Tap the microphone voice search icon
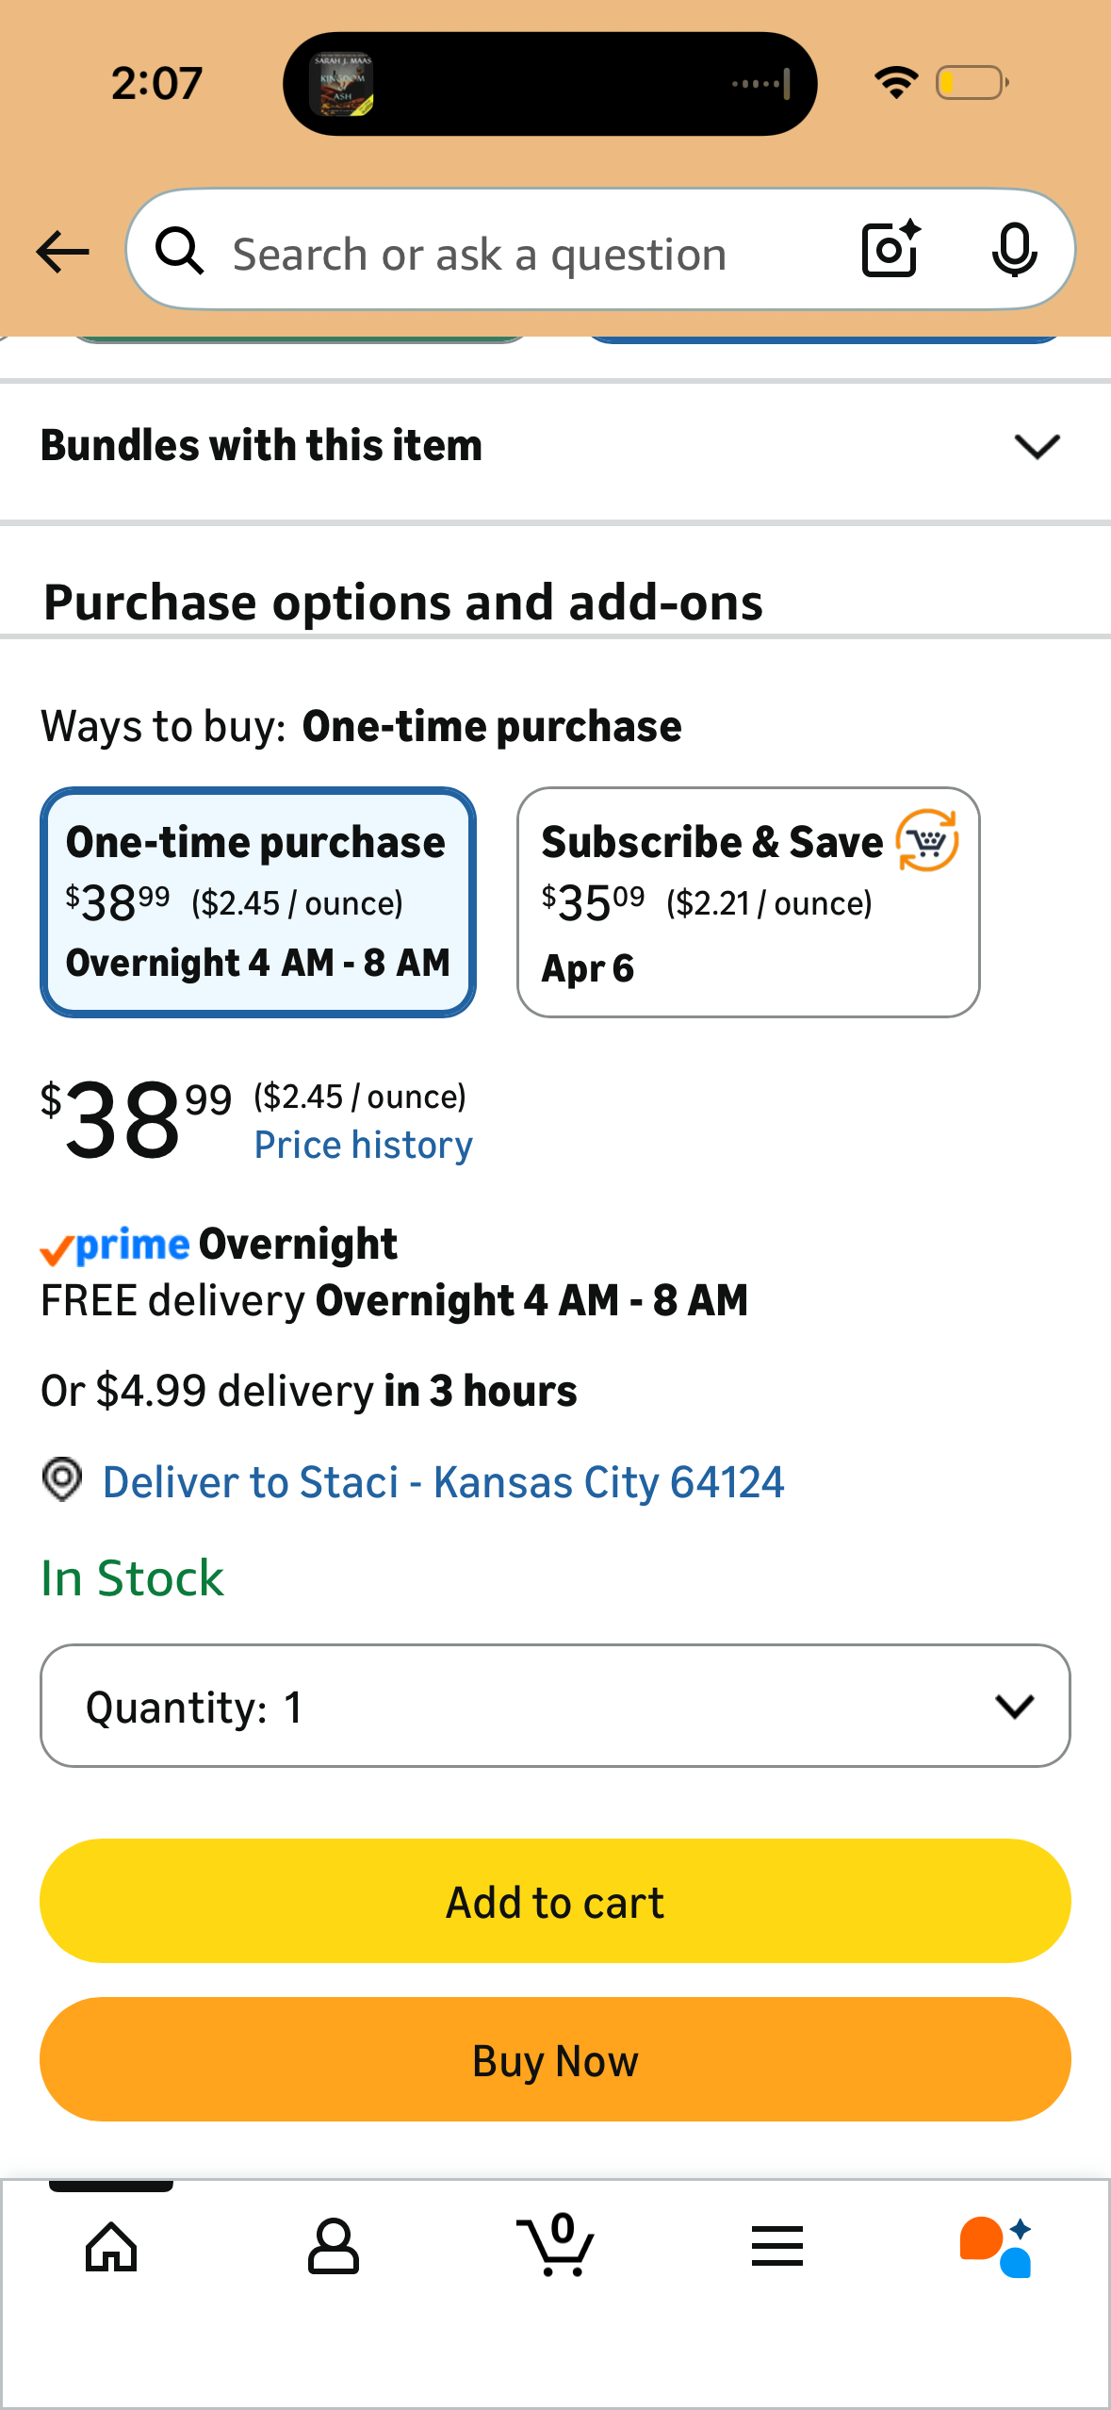 click(x=1014, y=251)
